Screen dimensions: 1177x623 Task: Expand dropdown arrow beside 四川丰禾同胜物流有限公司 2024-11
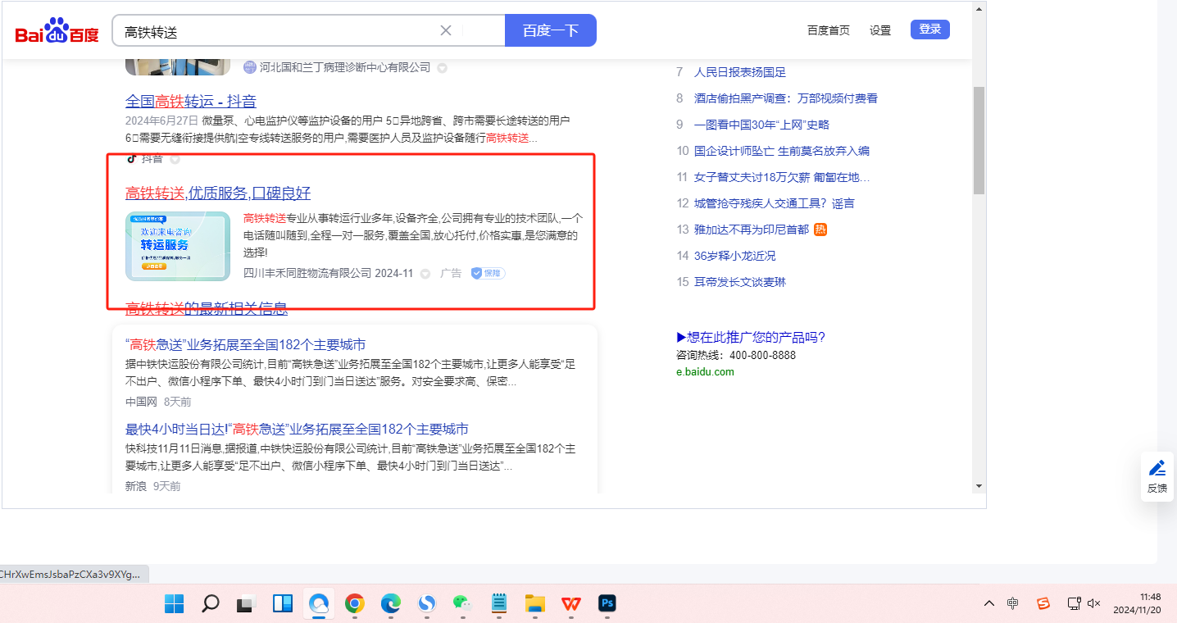coord(425,274)
